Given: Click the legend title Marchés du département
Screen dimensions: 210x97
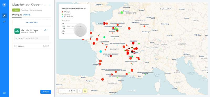Looking at the screenshot, I should coord(74,8).
